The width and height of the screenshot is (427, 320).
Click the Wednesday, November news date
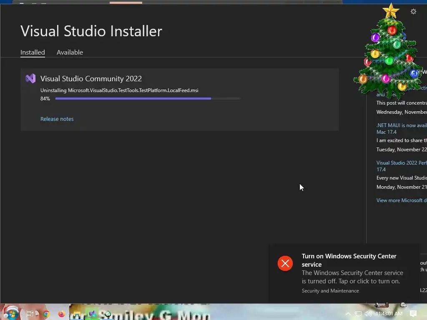pos(402,112)
